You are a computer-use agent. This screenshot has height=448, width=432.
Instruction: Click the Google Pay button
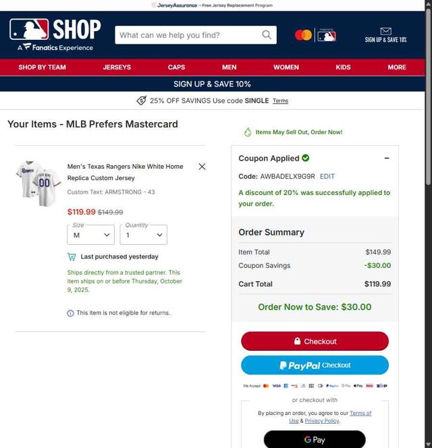pyautogui.click(x=315, y=439)
